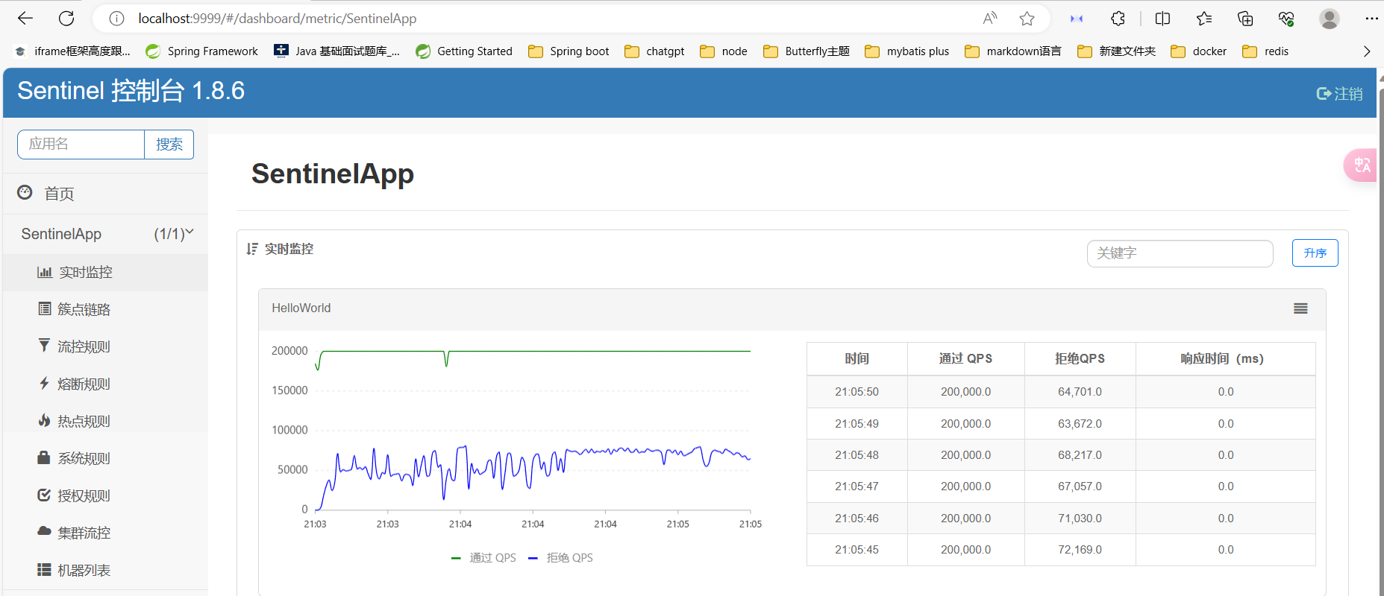Screen dimensions: 1384x596
Task: Expand the bookmarks bar overflow chevron
Action: click(1366, 51)
